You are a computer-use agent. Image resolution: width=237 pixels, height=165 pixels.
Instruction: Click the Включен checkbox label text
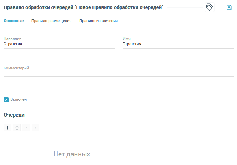coord(19,100)
